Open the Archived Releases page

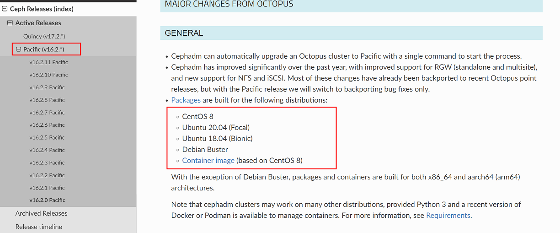point(41,213)
